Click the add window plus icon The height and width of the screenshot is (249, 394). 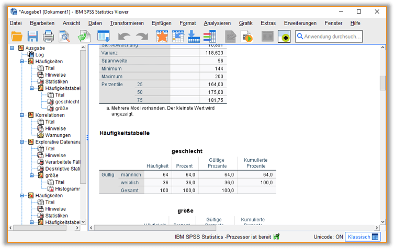pyautogui.click(x=284, y=37)
